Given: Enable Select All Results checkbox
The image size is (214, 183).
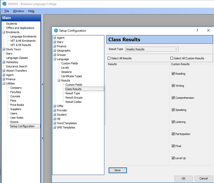Looking at the screenshot, I should pos(109,58).
